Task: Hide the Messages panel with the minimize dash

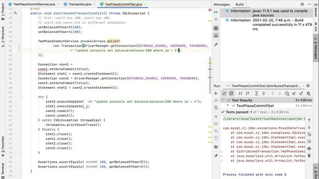Action: pyautogui.click(x=309, y=4)
